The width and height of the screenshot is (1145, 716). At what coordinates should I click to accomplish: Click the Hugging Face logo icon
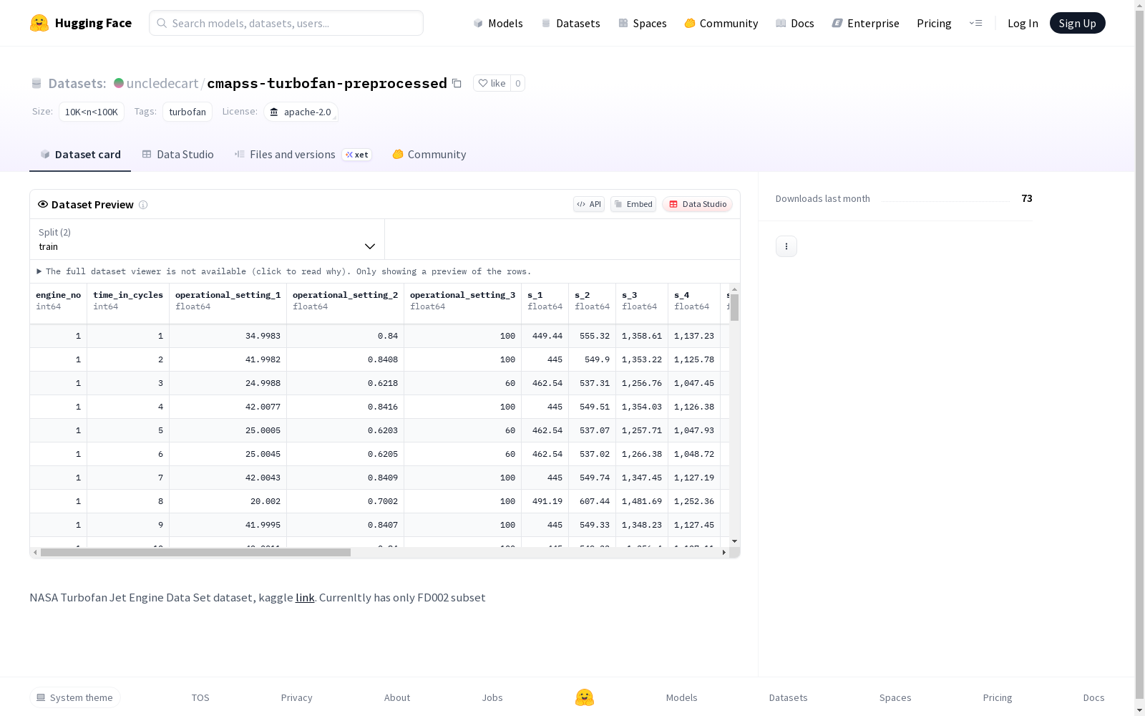point(39,23)
